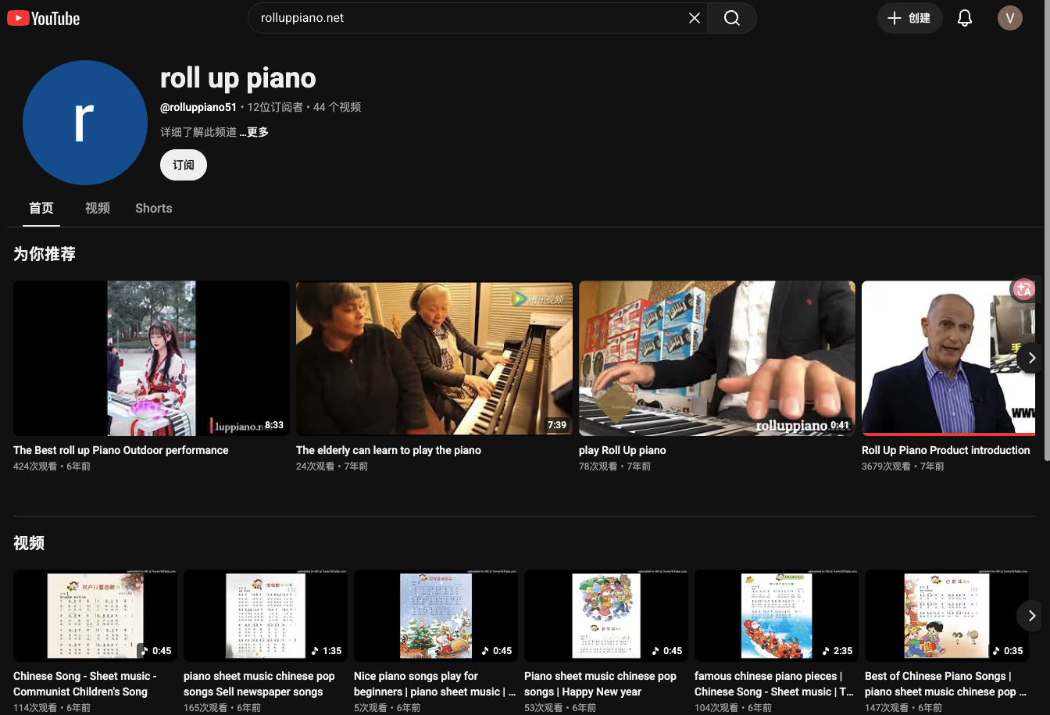The image size is (1050, 715).
Task: Clear the search box text
Action: (694, 18)
